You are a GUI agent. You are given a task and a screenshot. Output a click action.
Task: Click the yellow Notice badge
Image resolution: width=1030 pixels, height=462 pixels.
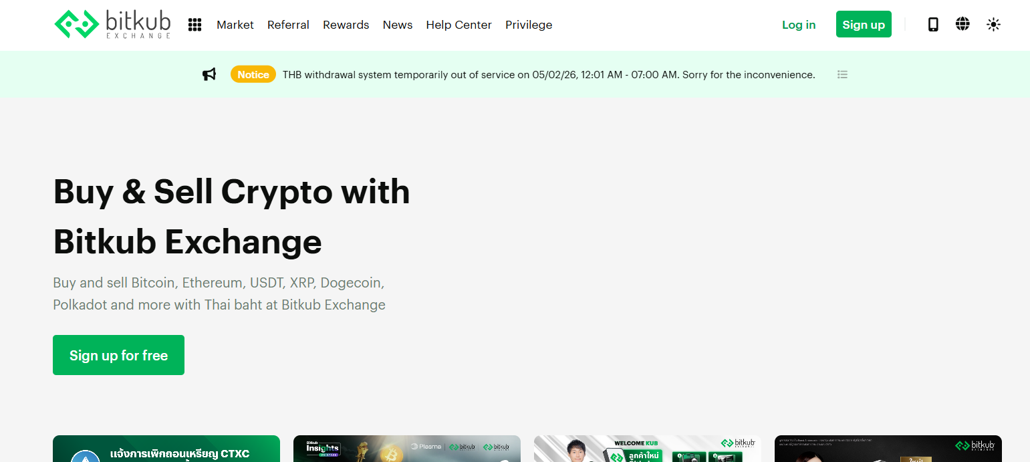tap(253, 74)
